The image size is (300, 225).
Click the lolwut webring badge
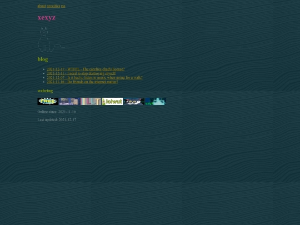[x=112, y=102]
